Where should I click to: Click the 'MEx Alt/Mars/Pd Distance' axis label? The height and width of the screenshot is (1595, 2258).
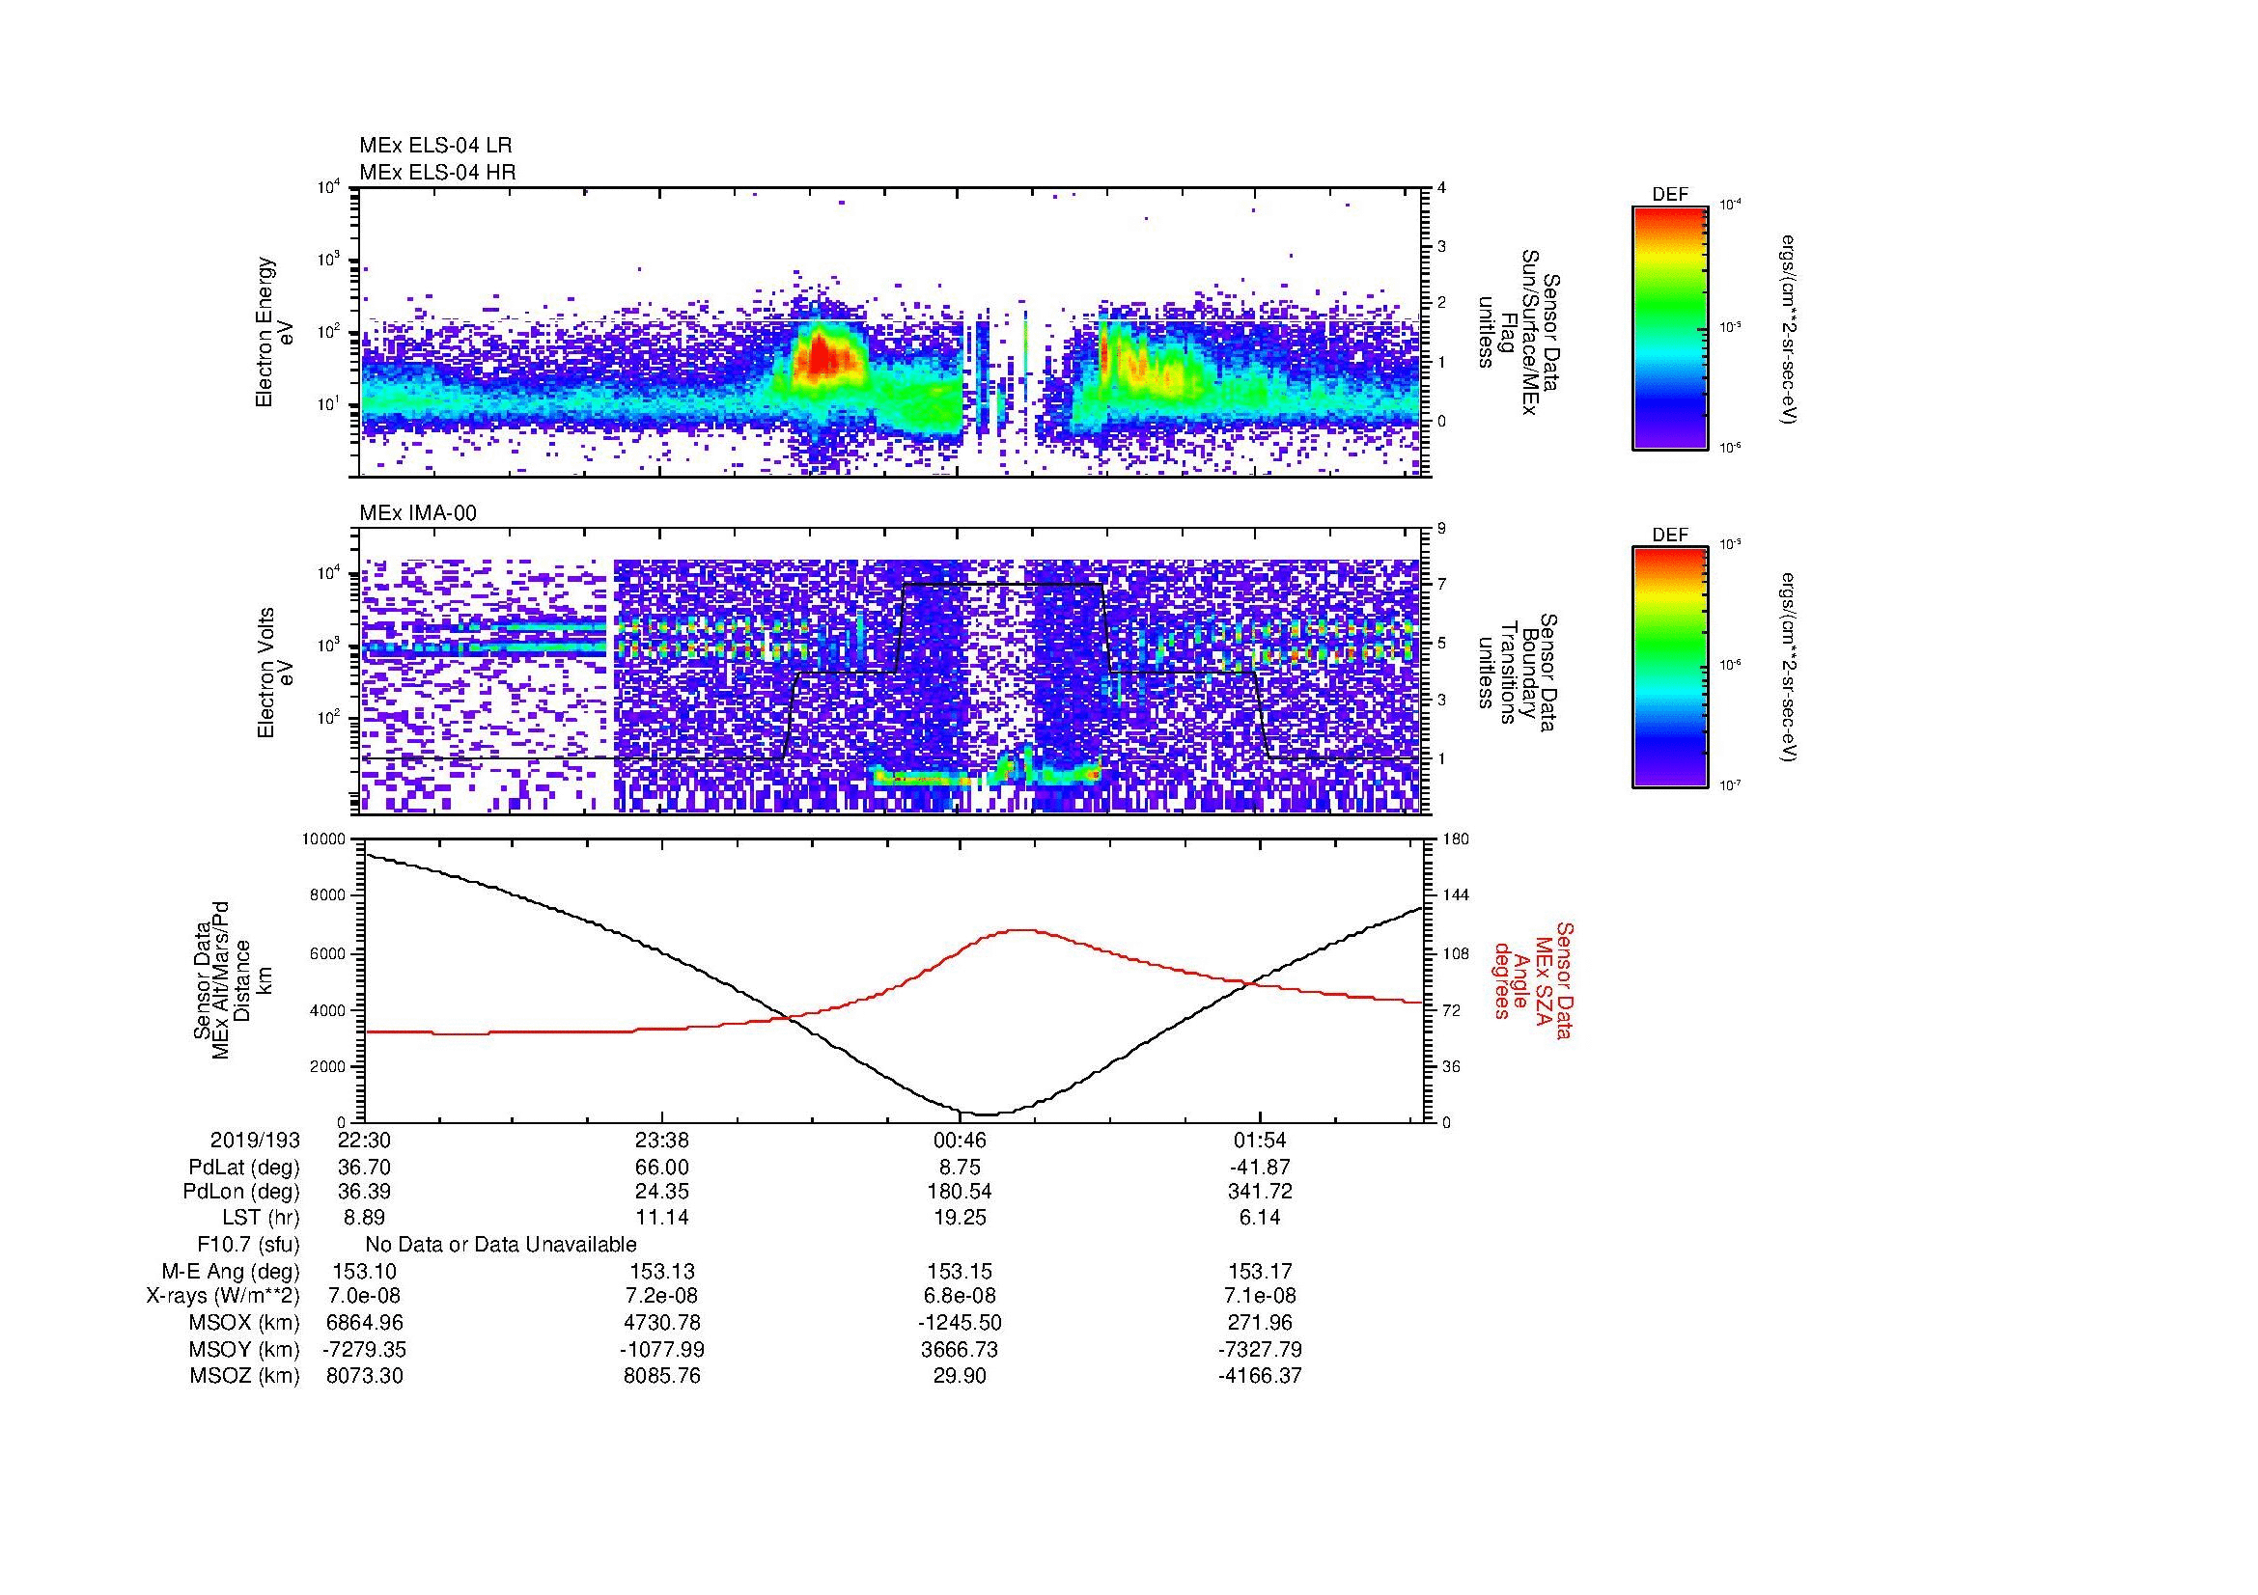click(230, 980)
